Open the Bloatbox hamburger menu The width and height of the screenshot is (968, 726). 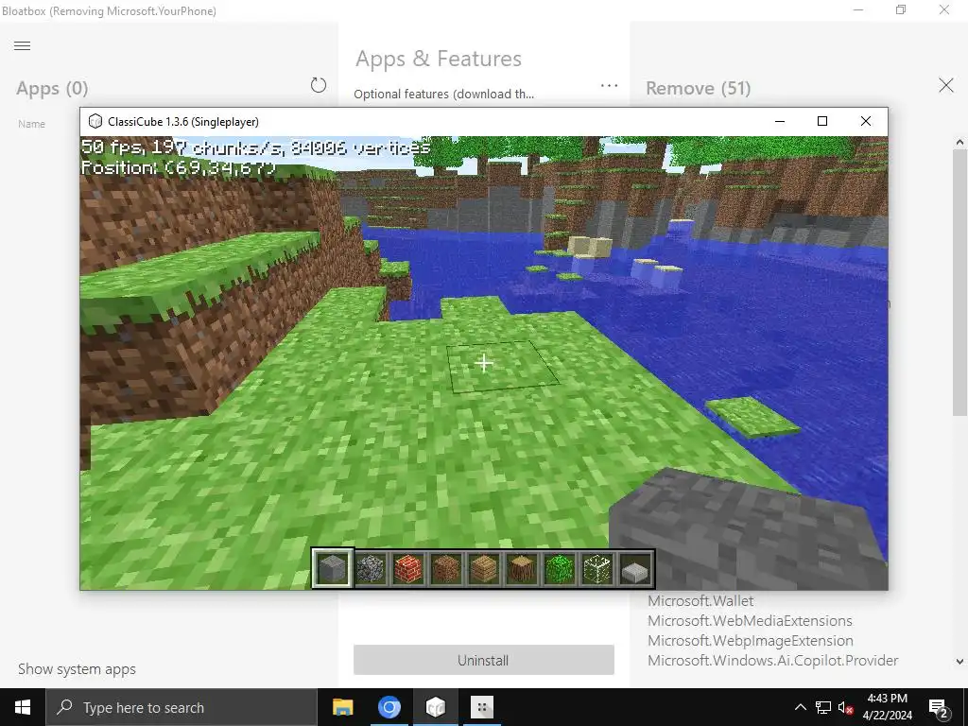[x=23, y=45]
